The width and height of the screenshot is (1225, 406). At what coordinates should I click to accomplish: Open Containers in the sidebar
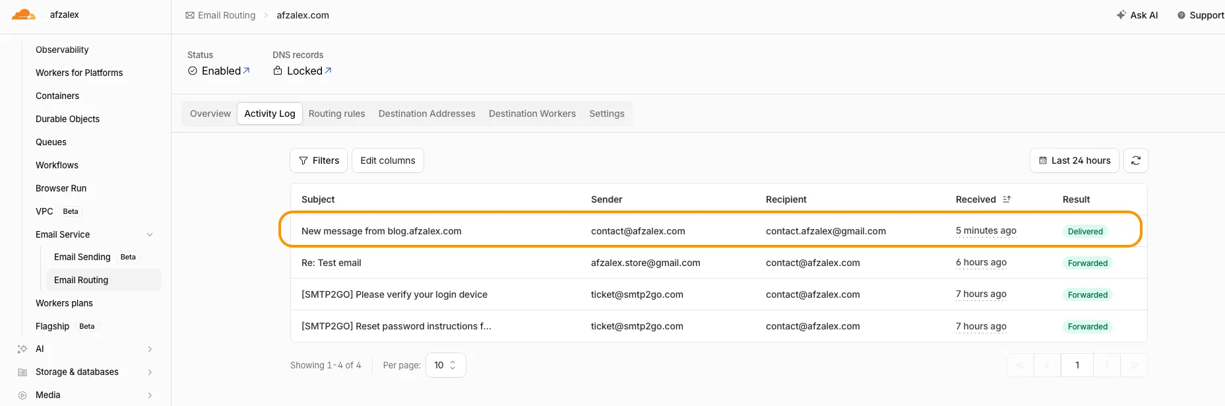pyautogui.click(x=57, y=96)
